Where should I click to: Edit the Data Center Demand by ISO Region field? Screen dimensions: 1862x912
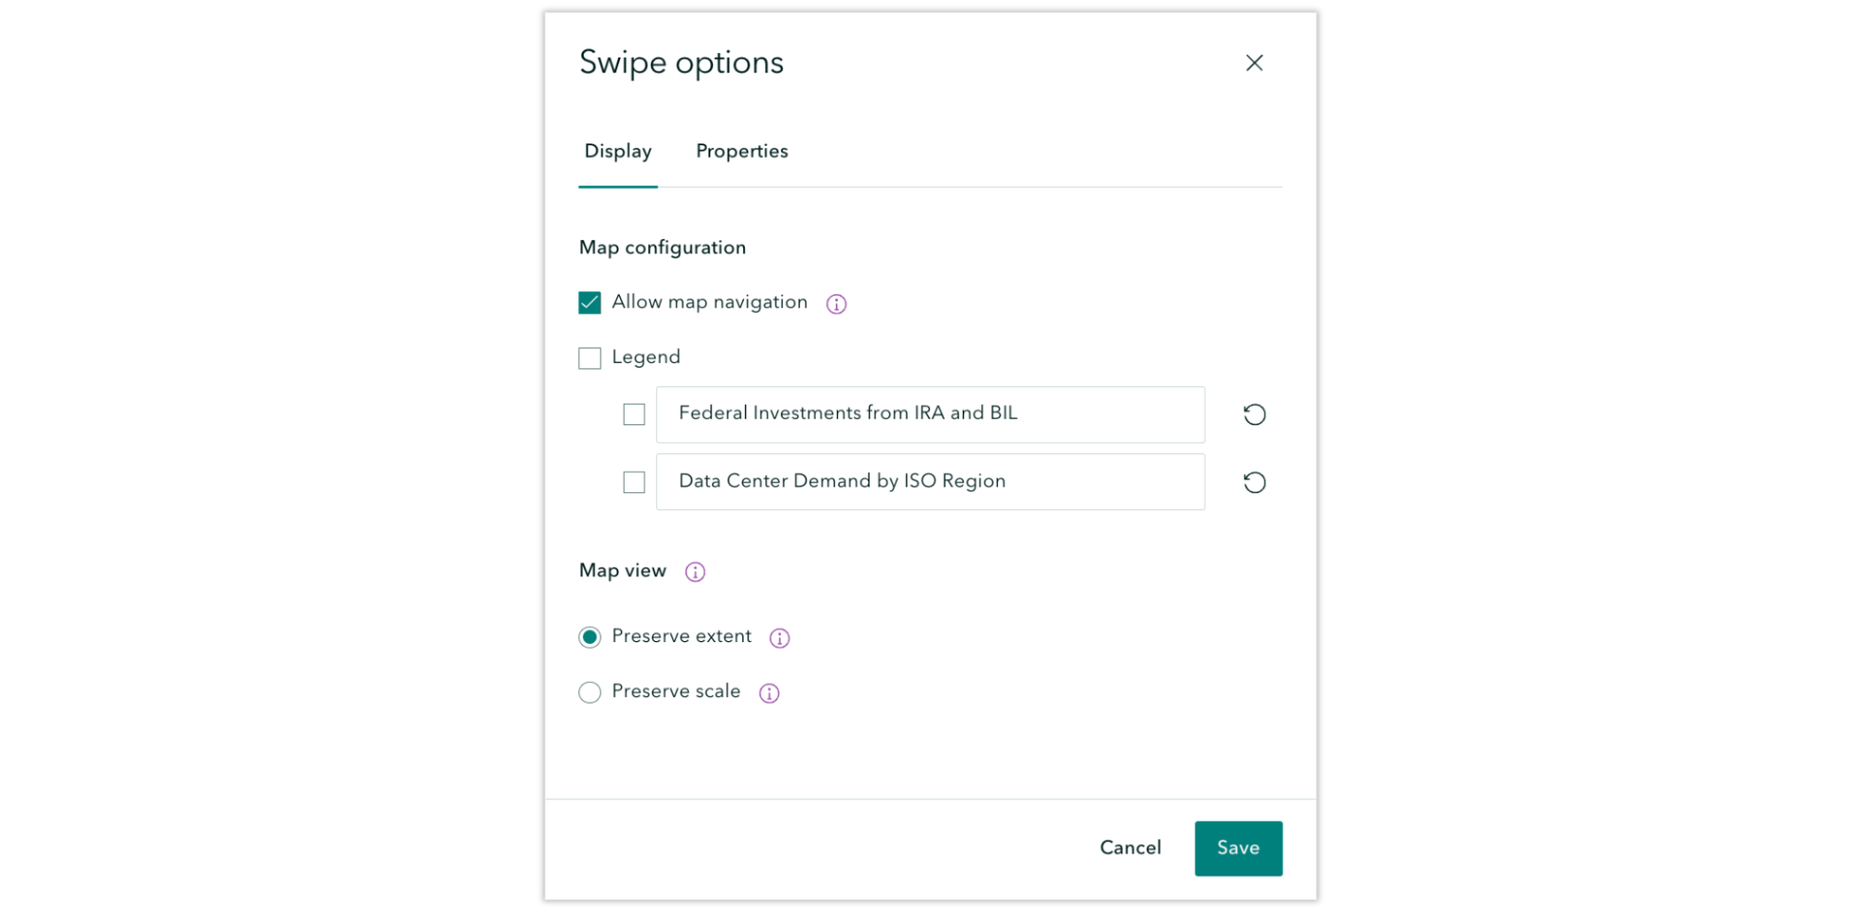pos(930,482)
